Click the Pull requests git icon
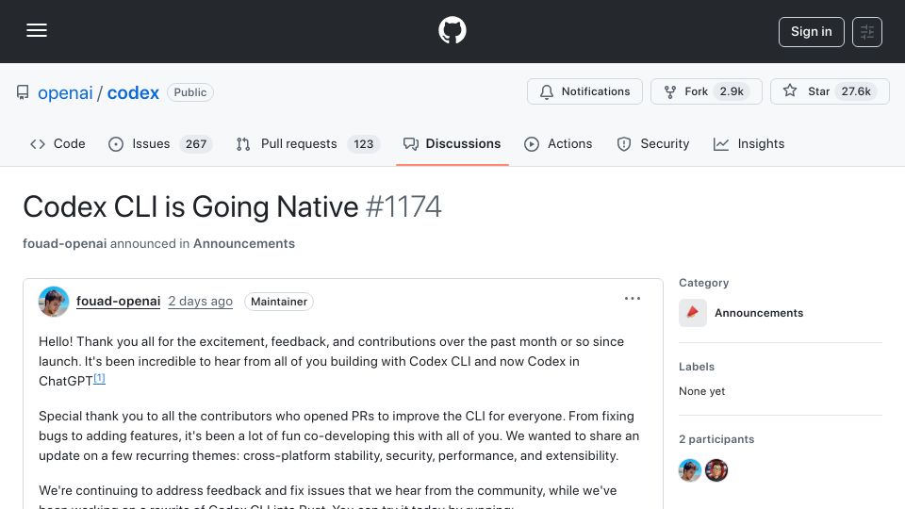The width and height of the screenshot is (905, 509). coord(243,144)
